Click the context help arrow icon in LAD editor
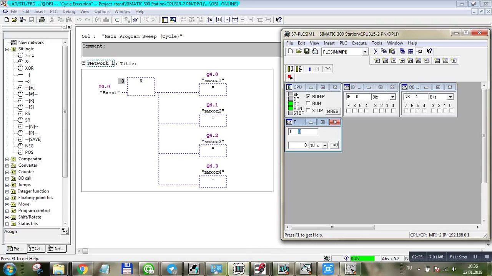The image size is (492, 276). tap(278, 20)
